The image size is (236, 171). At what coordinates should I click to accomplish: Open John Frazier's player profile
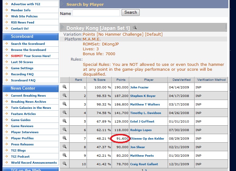click(139, 87)
